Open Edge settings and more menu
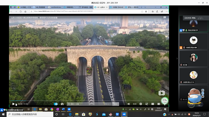Screen dimensions: 209x117 167,12
